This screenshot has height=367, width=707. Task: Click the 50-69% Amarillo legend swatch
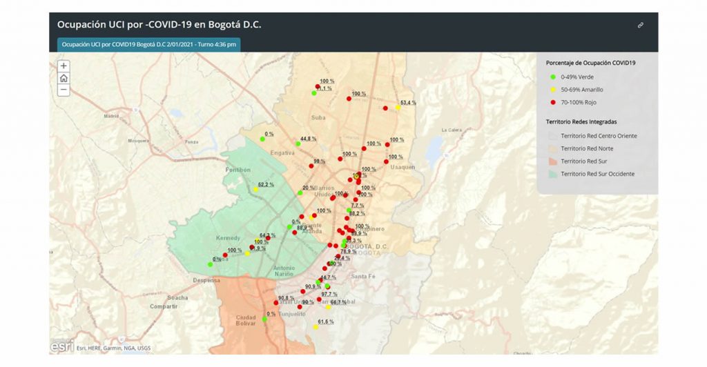[x=553, y=90]
